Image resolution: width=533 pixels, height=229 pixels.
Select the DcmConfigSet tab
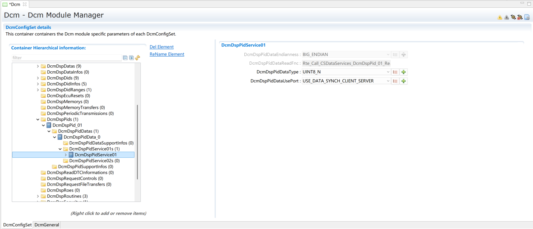[17, 225]
